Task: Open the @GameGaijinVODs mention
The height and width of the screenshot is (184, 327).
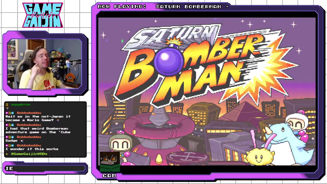Action: coord(29,154)
